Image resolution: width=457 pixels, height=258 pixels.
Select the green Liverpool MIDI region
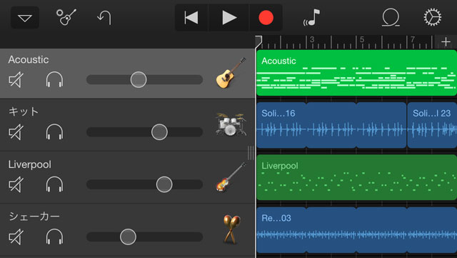(x=356, y=177)
